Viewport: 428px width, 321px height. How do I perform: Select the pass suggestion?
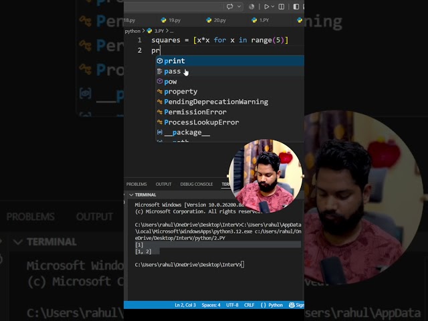[230, 72]
